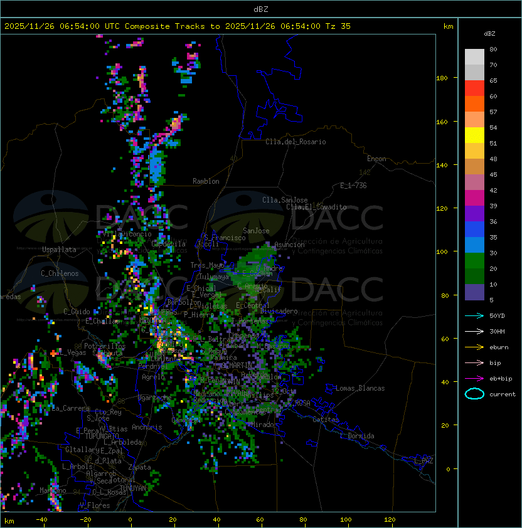Click the 'V_Flores' map label
This screenshot has height=528, width=522.
(95, 505)
